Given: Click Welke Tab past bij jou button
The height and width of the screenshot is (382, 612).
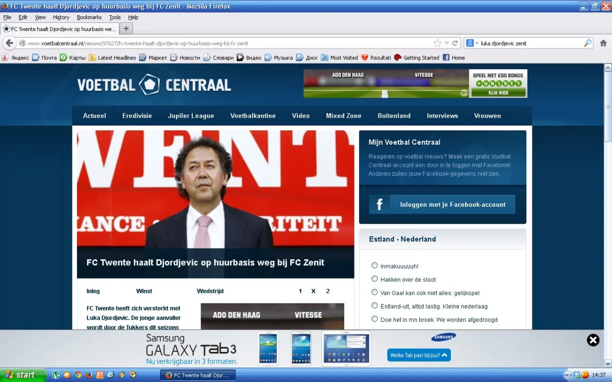Looking at the screenshot, I should click(x=419, y=355).
